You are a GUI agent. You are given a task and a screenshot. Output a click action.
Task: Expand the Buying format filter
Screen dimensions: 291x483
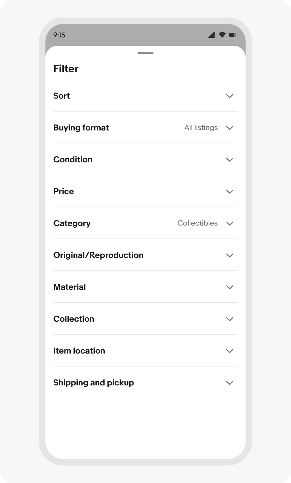pyautogui.click(x=230, y=128)
